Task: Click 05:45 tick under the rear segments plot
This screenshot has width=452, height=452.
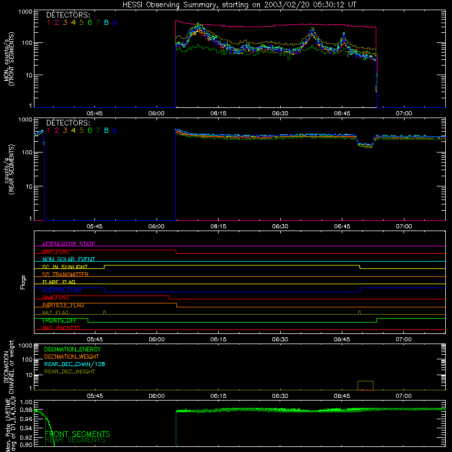Action: [94, 227]
